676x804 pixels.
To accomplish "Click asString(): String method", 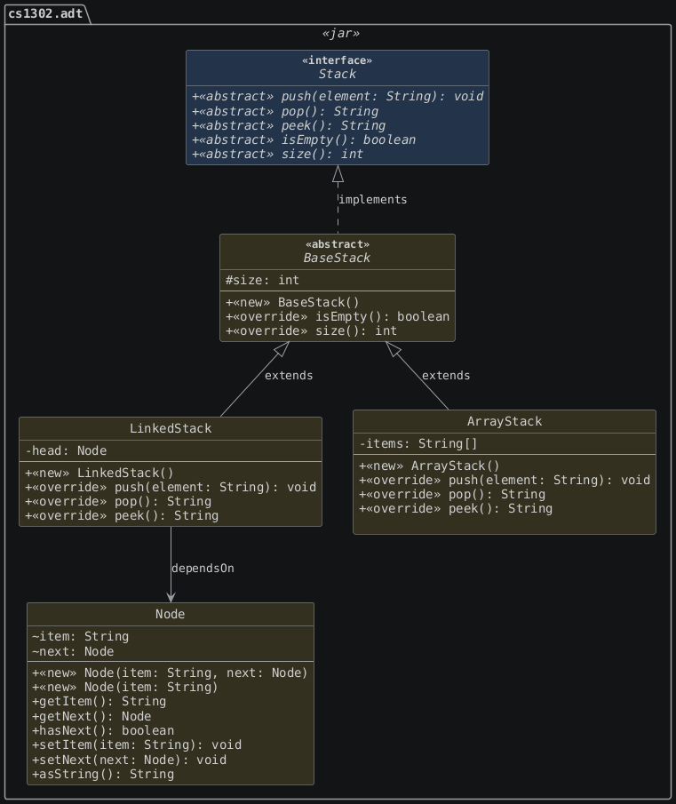I will pos(103,775).
